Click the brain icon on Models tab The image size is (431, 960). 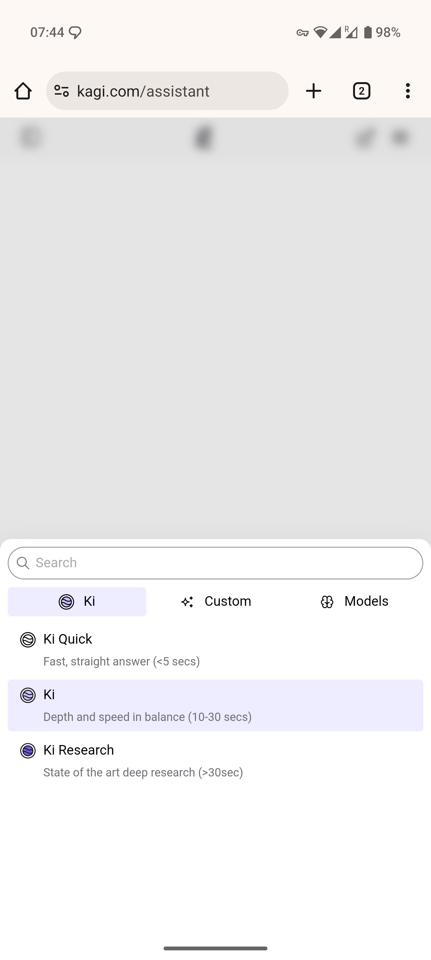tap(327, 602)
